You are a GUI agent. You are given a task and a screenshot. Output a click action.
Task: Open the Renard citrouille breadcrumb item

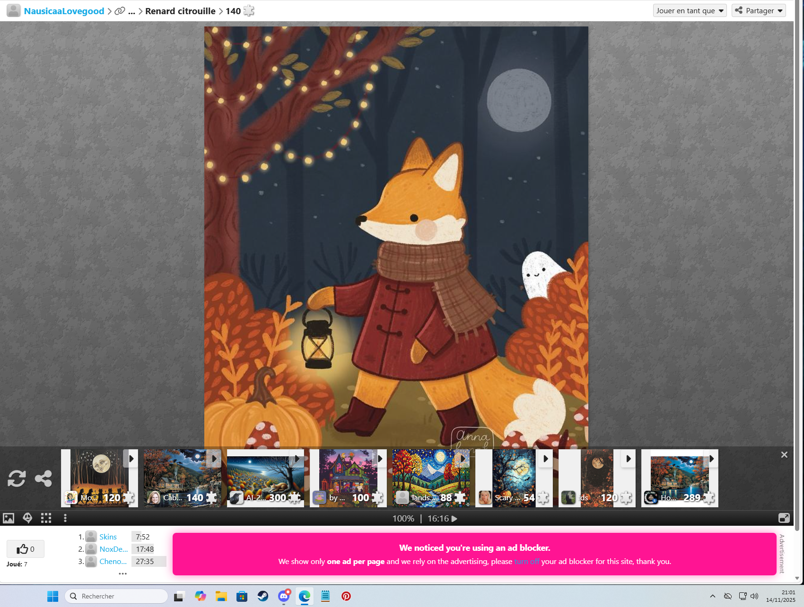click(x=180, y=11)
